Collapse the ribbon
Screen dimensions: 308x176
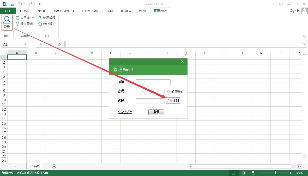pos(304,36)
